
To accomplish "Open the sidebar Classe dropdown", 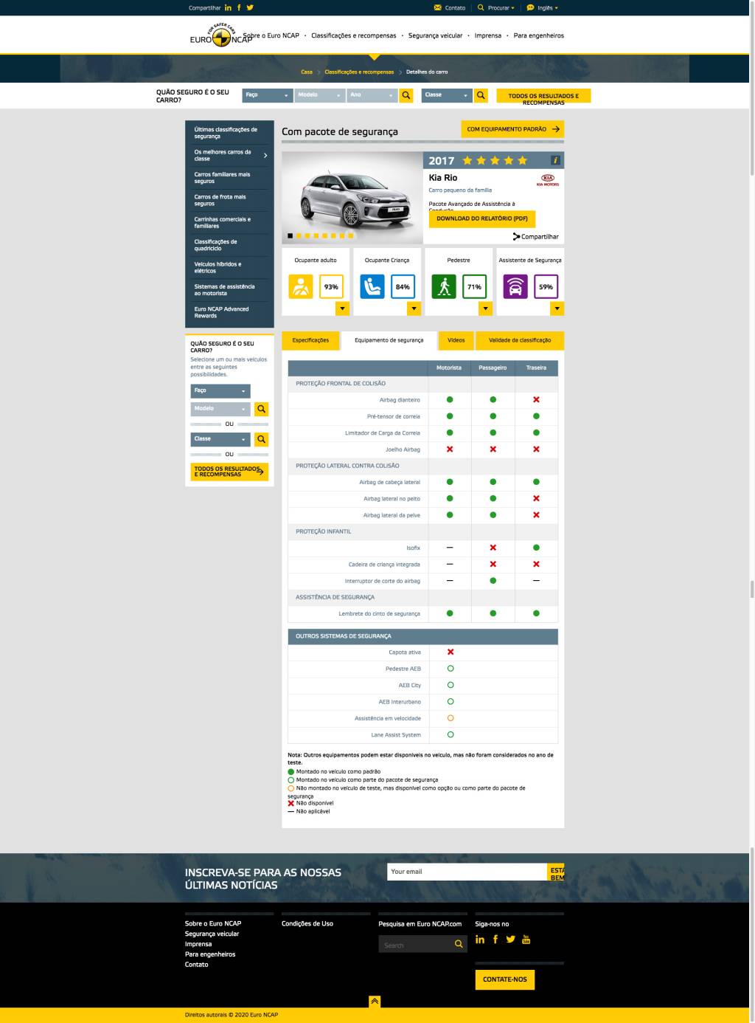I will tap(220, 439).
